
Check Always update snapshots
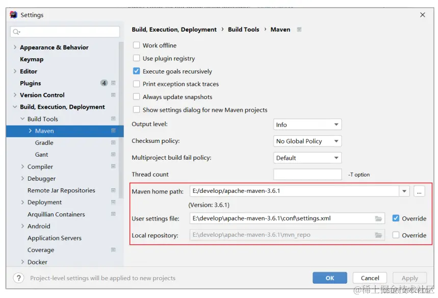point(136,97)
